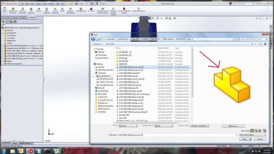Screen dimensions: 274x154
Task: Launch DriveWorksXpress Wizard
Action: click(x=124, y=11)
